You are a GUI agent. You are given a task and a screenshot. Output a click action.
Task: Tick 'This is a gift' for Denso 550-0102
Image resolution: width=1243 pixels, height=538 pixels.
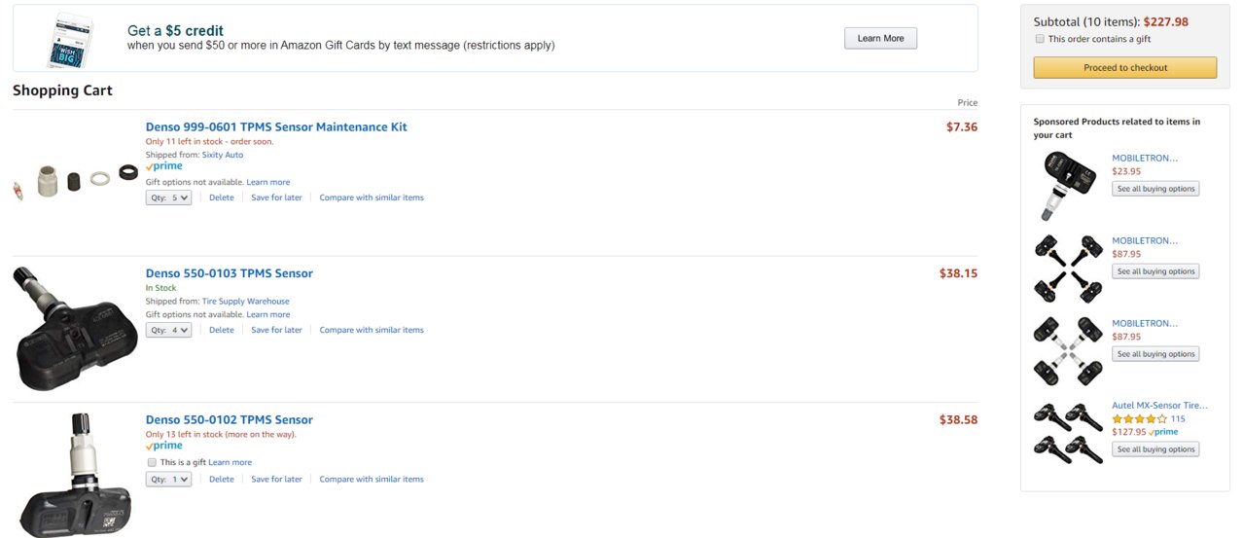pyautogui.click(x=152, y=462)
